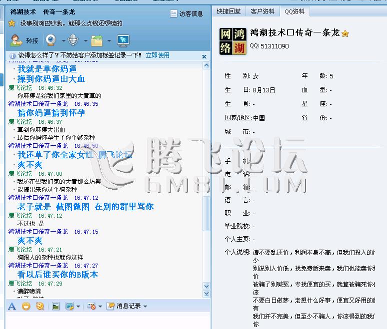Click the chat scrollbar down arrow
387x329 pixels.
click(x=206, y=286)
